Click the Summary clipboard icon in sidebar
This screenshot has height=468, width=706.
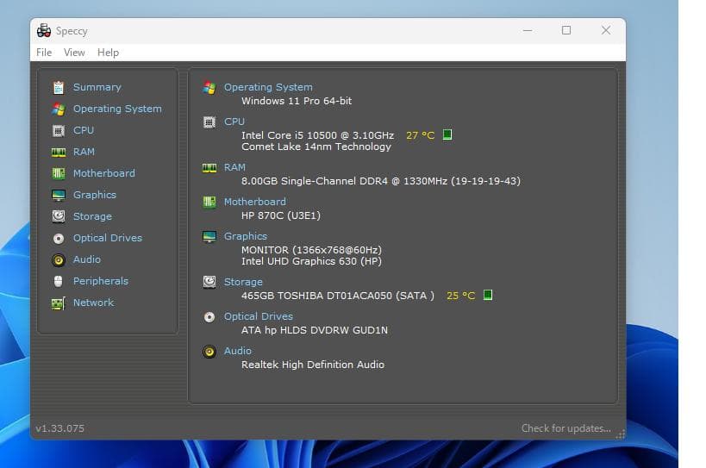click(59, 87)
